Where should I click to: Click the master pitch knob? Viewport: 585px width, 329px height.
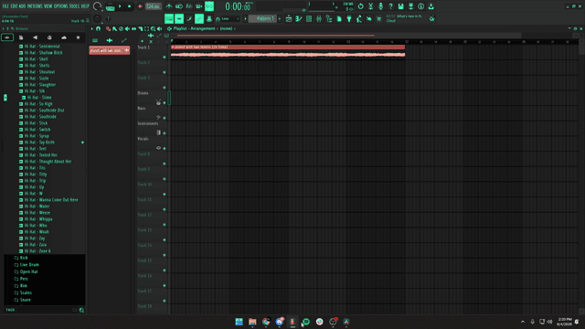(97, 18)
